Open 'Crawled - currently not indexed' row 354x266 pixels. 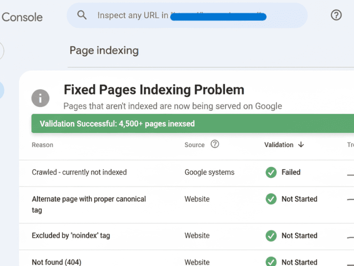tap(186, 173)
